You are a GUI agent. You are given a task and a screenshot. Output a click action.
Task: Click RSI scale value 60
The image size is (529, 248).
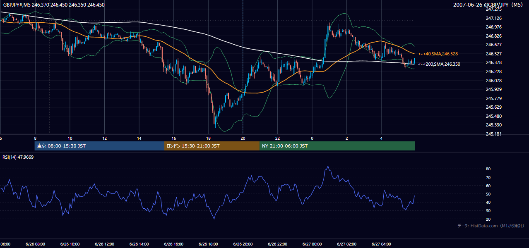pos(488,186)
